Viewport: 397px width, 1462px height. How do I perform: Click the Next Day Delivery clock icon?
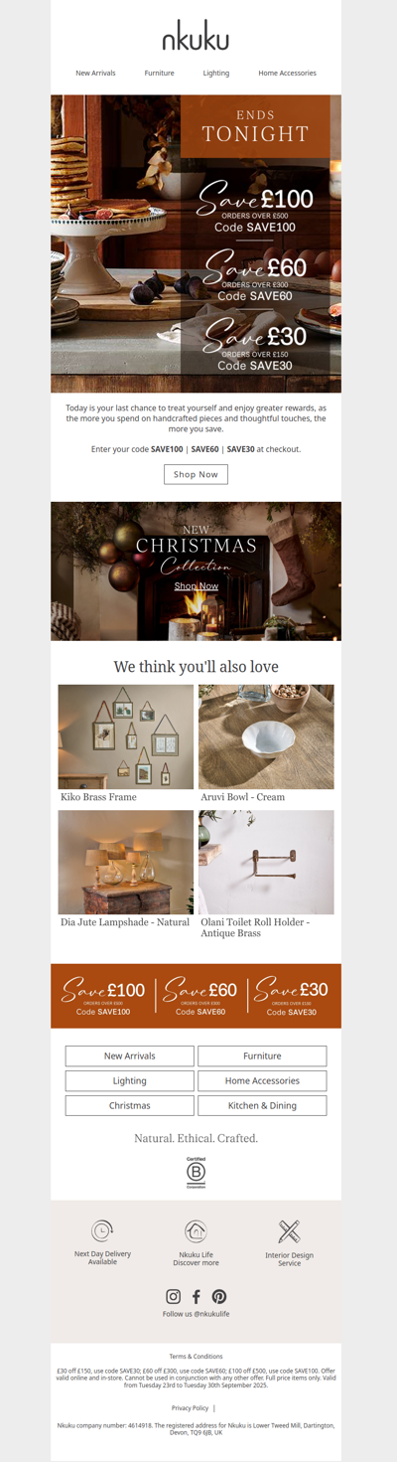[102, 1231]
